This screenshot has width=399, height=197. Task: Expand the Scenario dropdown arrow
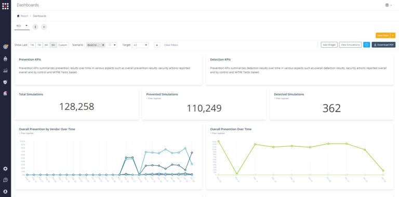(x=115, y=45)
